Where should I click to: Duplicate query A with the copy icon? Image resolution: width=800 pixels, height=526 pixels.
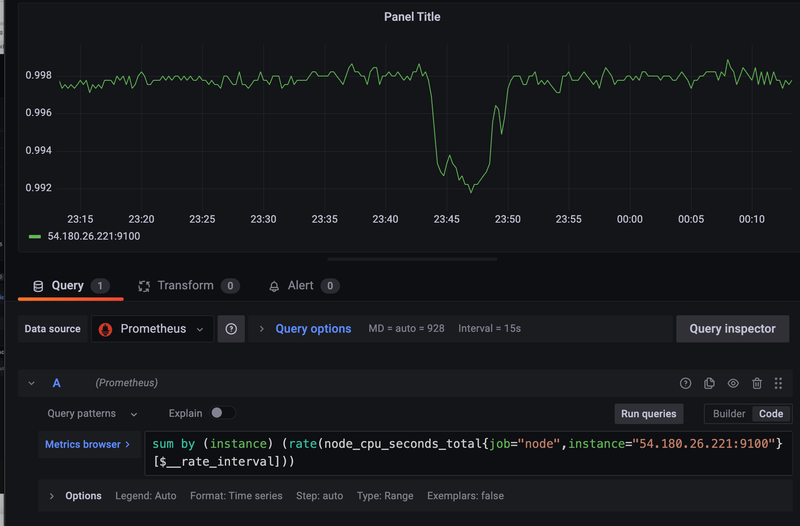click(x=709, y=383)
